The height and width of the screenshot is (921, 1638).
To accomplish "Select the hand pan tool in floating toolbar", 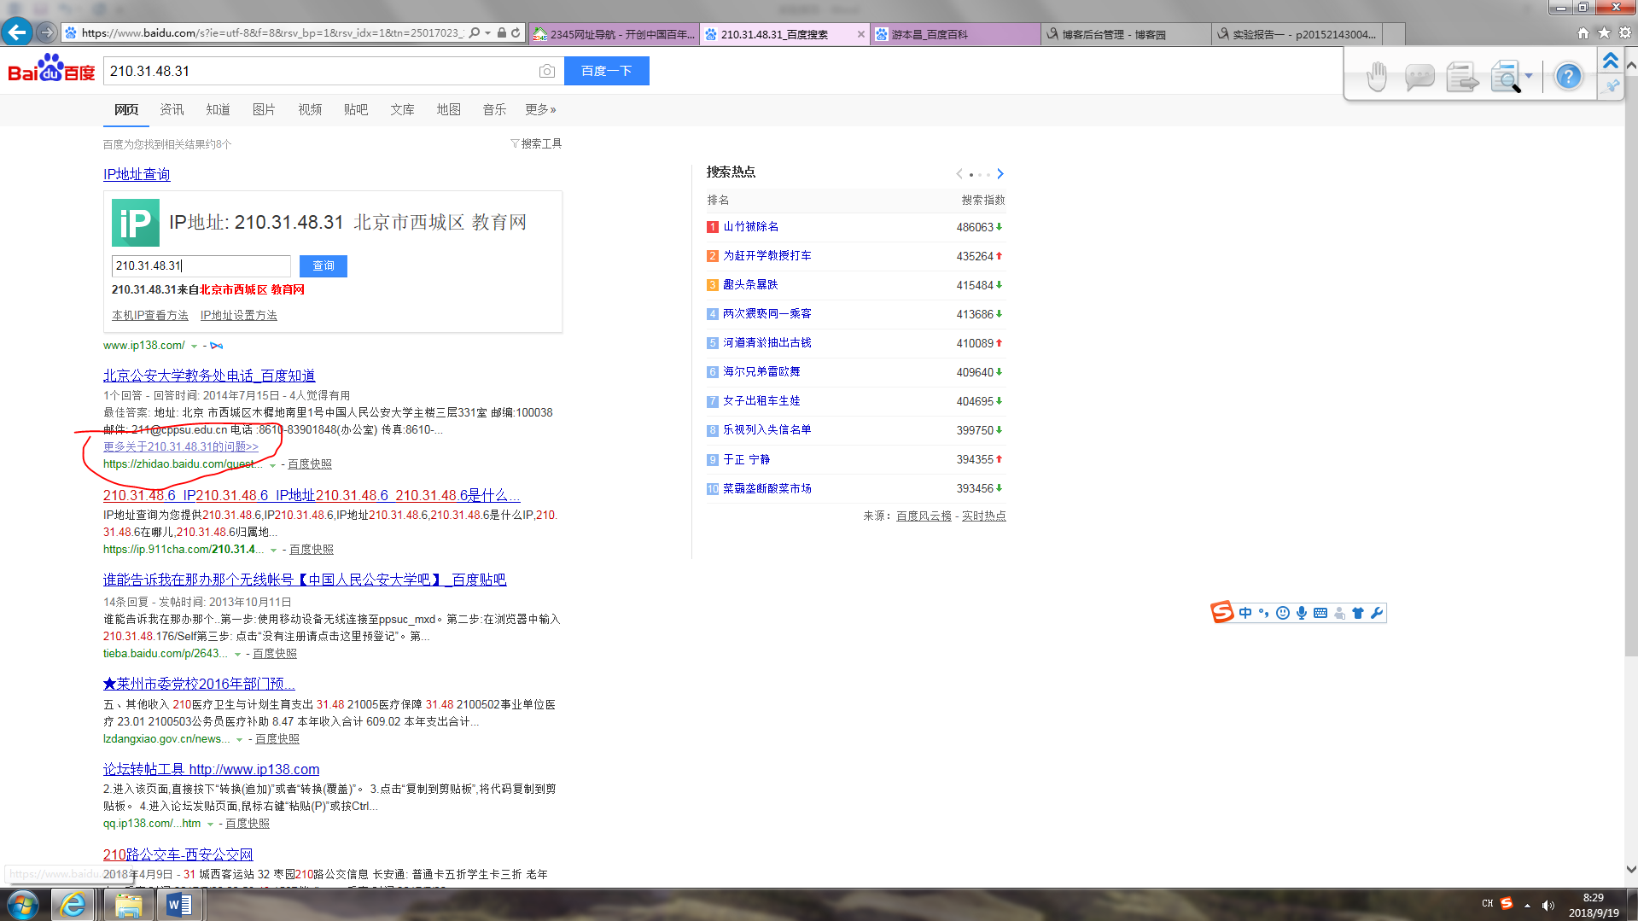I will [x=1376, y=76].
